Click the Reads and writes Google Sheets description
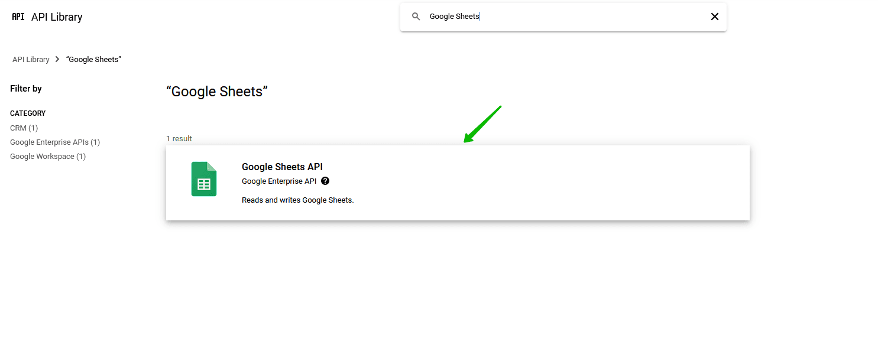 pyautogui.click(x=297, y=200)
